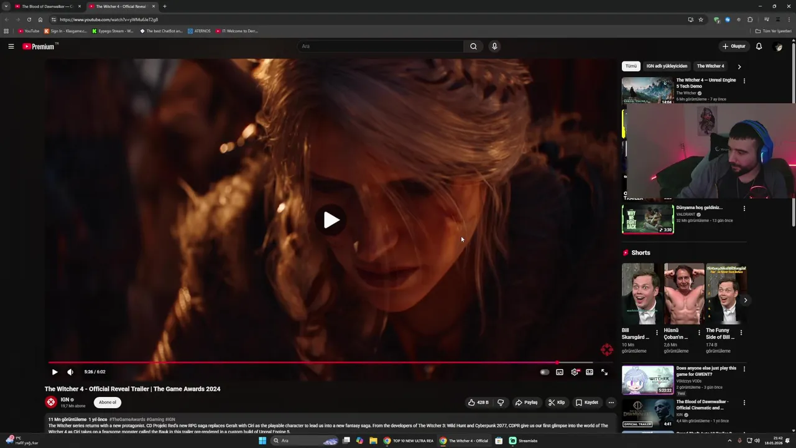Switch to Blood of Dawnwalker browser tab
Screen dimensions: 796x448
tap(47, 6)
